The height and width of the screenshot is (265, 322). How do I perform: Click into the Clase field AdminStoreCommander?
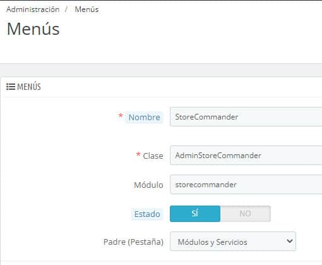coord(246,156)
